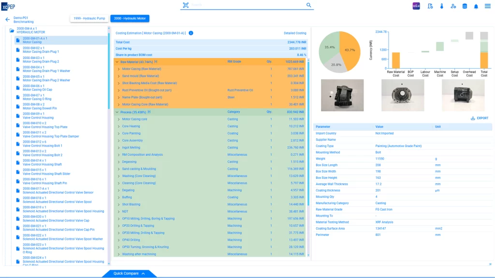Viewport: 495px width, 278px height.
Task: Collapse the Process cost section
Action: pyautogui.click(x=116, y=112)
